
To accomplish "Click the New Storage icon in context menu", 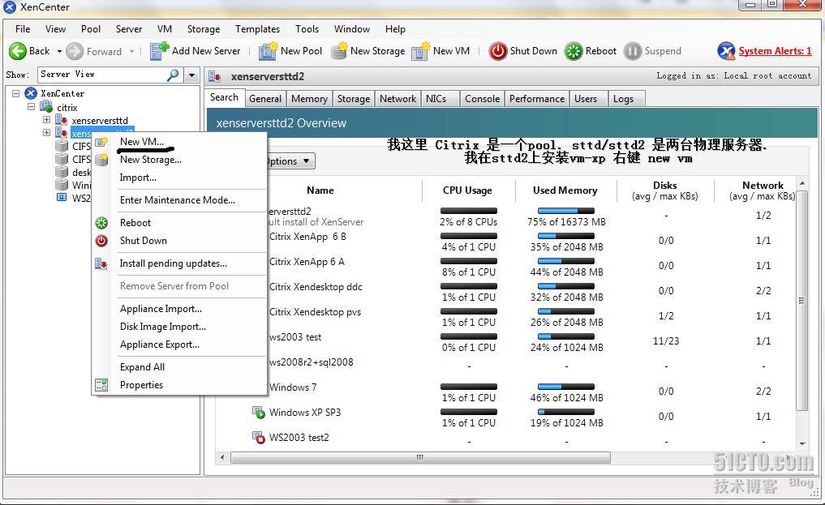I will click(x=101, y=160).
